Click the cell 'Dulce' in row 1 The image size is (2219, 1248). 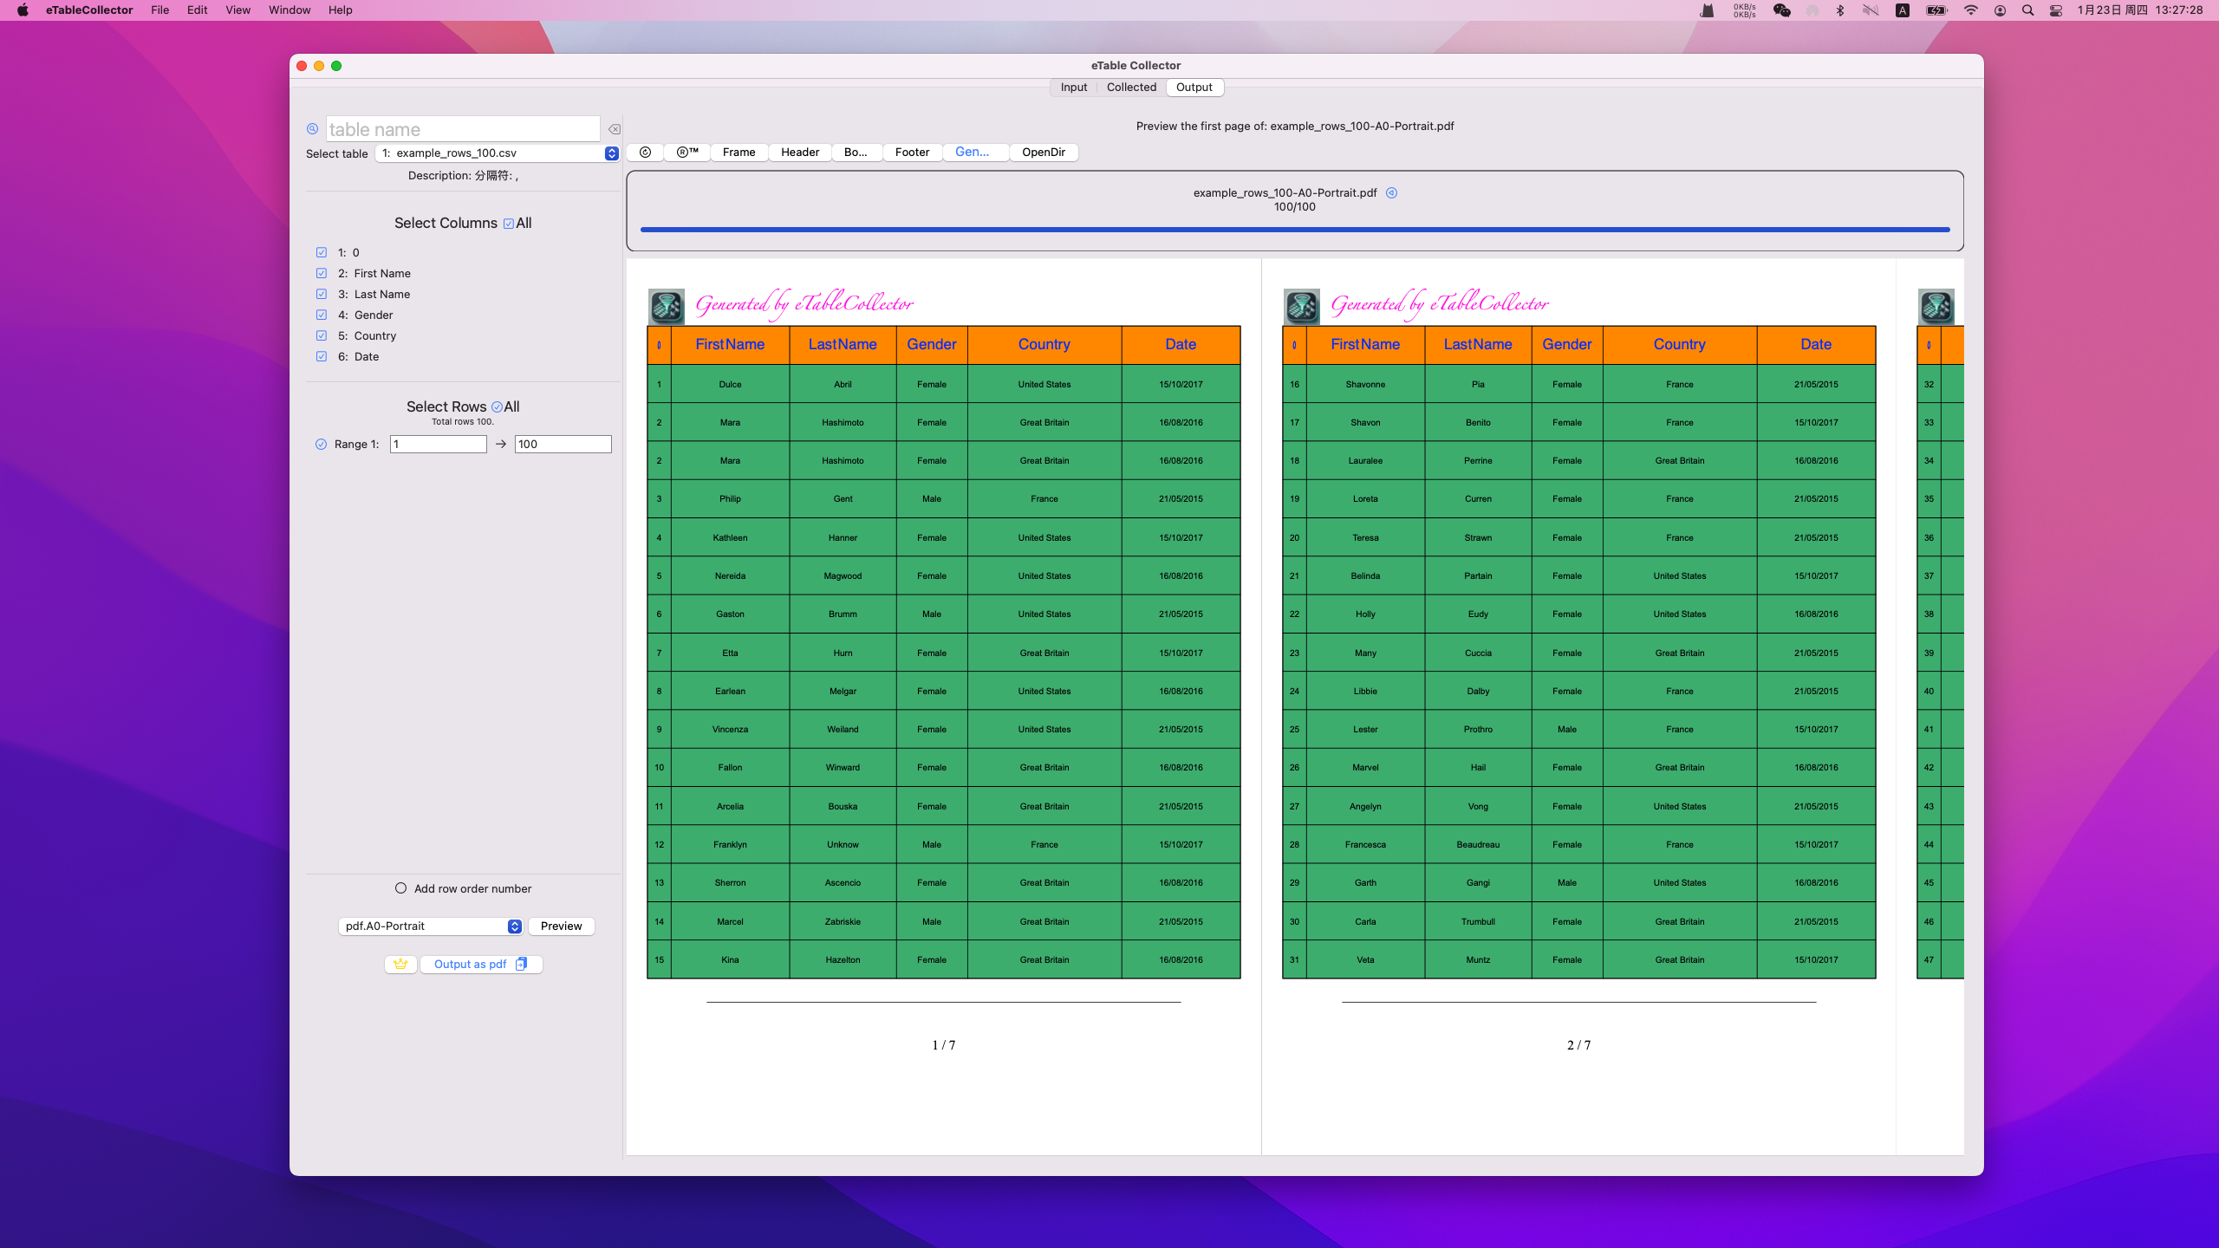[730, 384]
